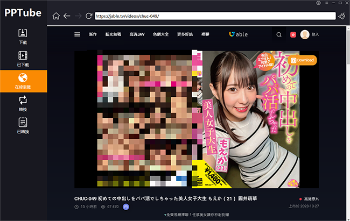Image resolution: width=350 pixels, height=221 pixels.
Task: Open the 已下載 downloaded videos section
Action: point(23,58)
